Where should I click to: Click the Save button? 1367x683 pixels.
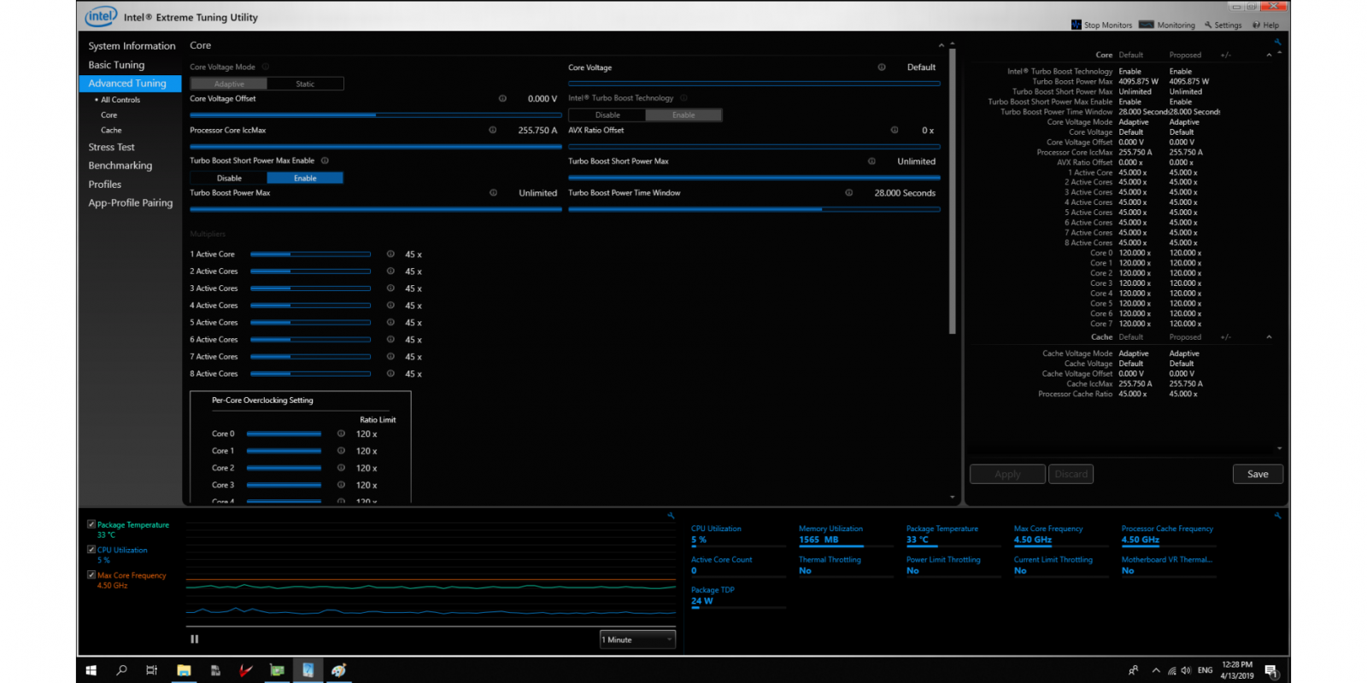point(1258,474)
